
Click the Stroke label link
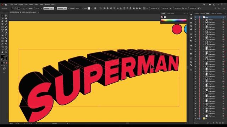(31, 8)
